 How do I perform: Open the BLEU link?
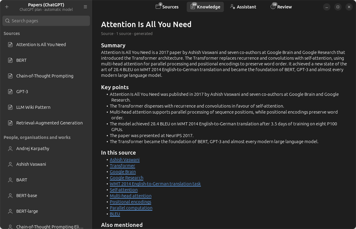[x=115, y=214]
